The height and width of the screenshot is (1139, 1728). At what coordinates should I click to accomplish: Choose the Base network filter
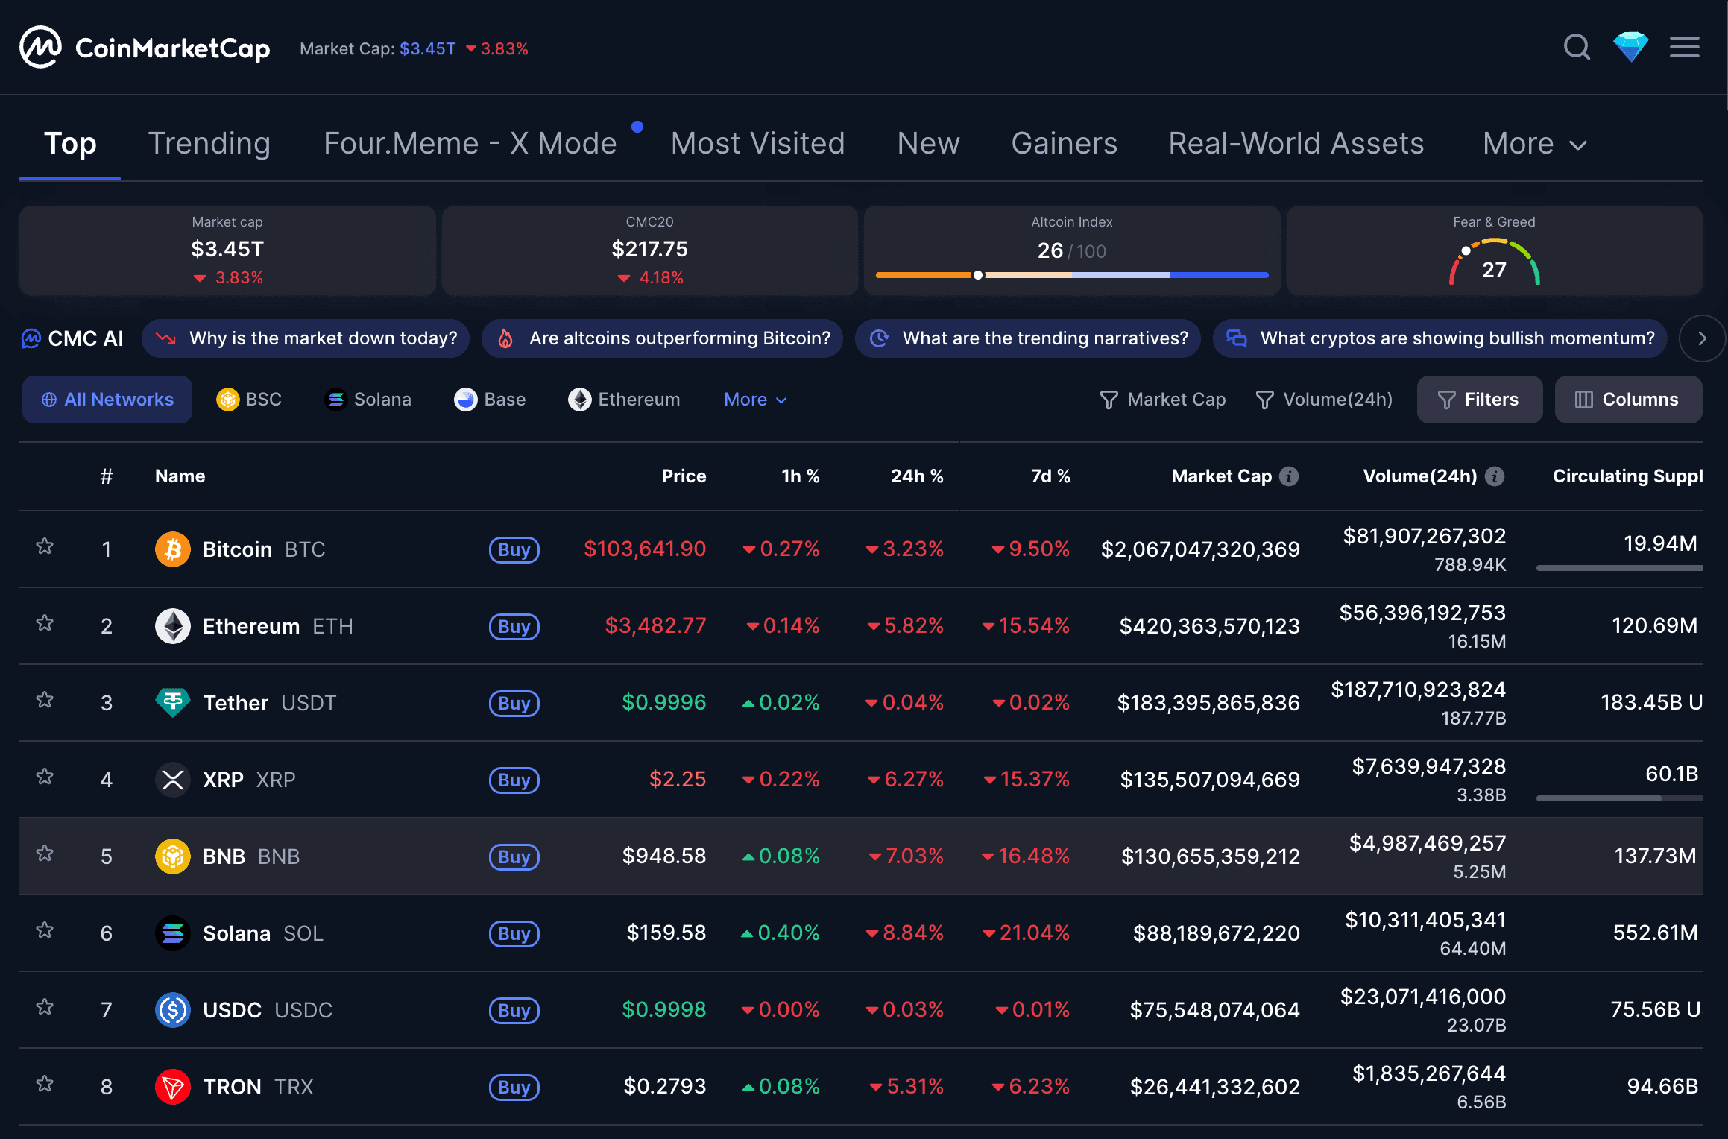490,399
